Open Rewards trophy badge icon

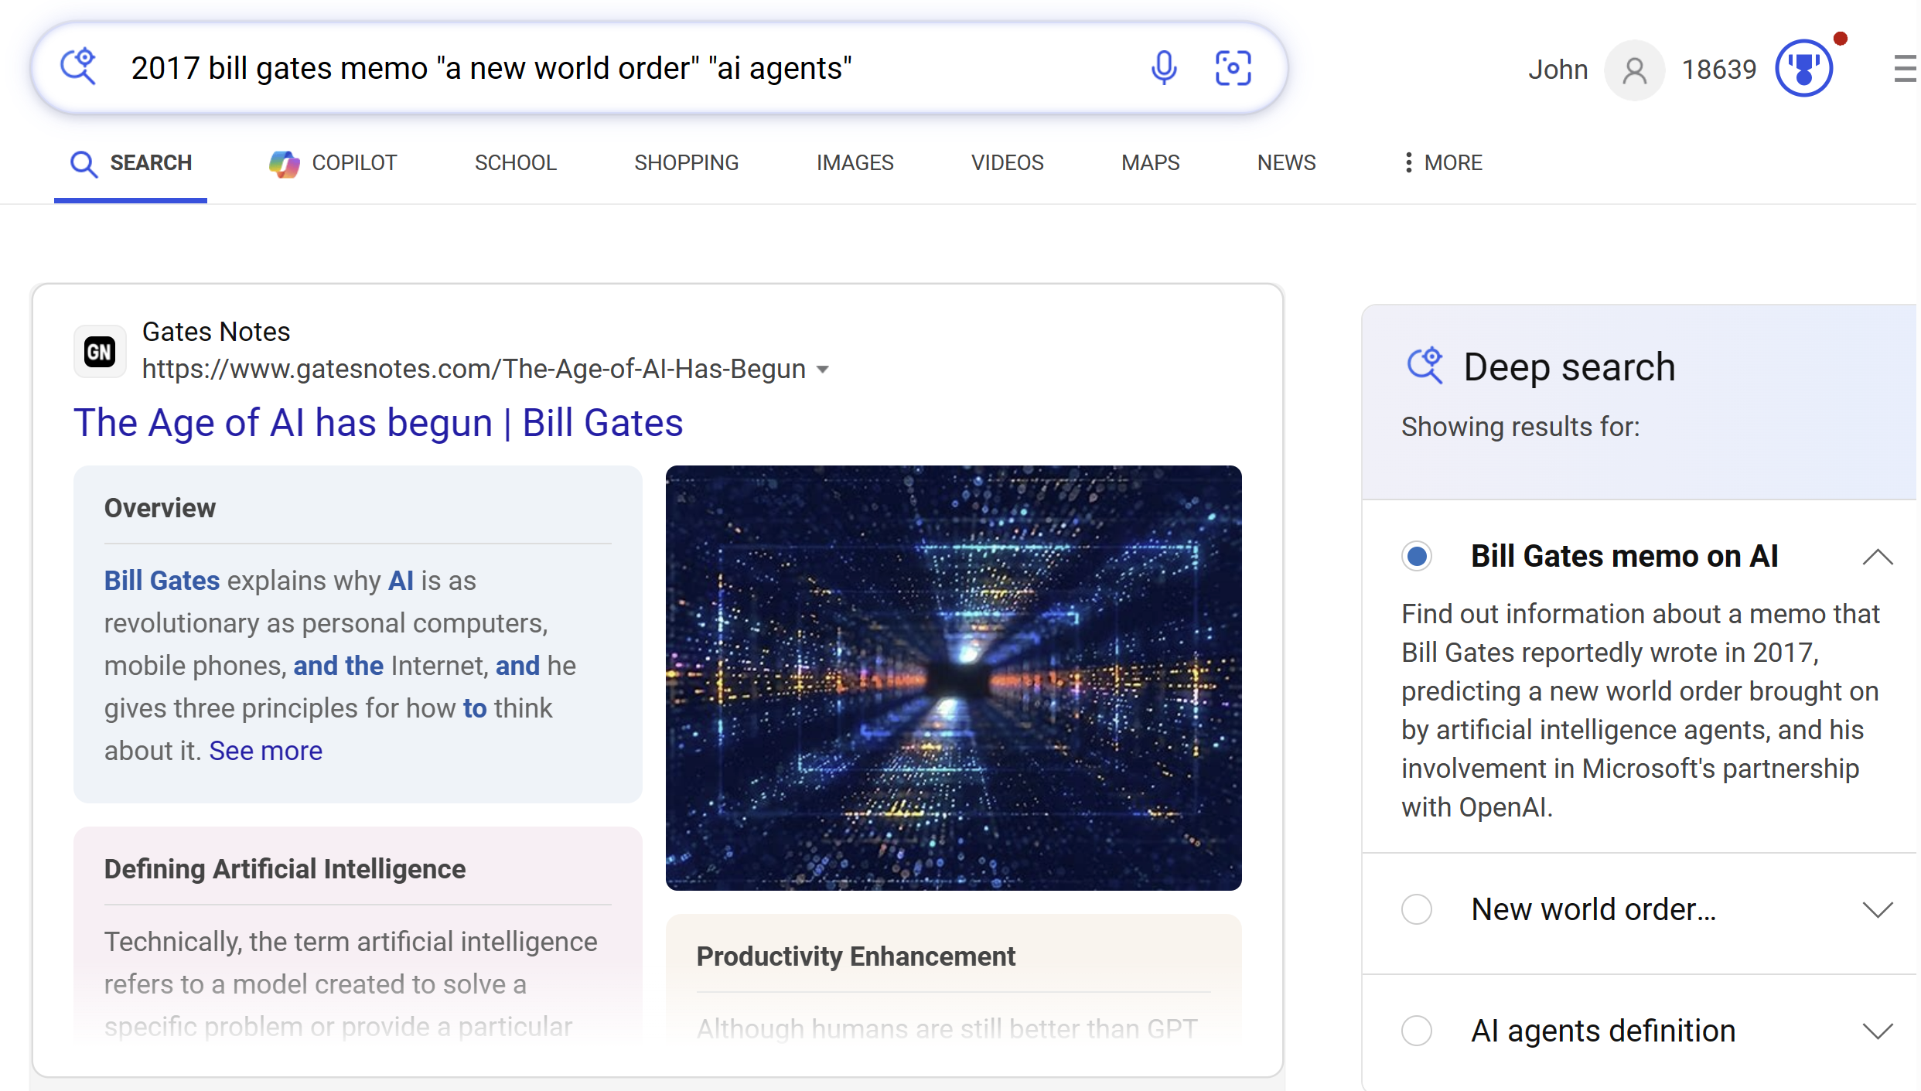[1804, 69]
